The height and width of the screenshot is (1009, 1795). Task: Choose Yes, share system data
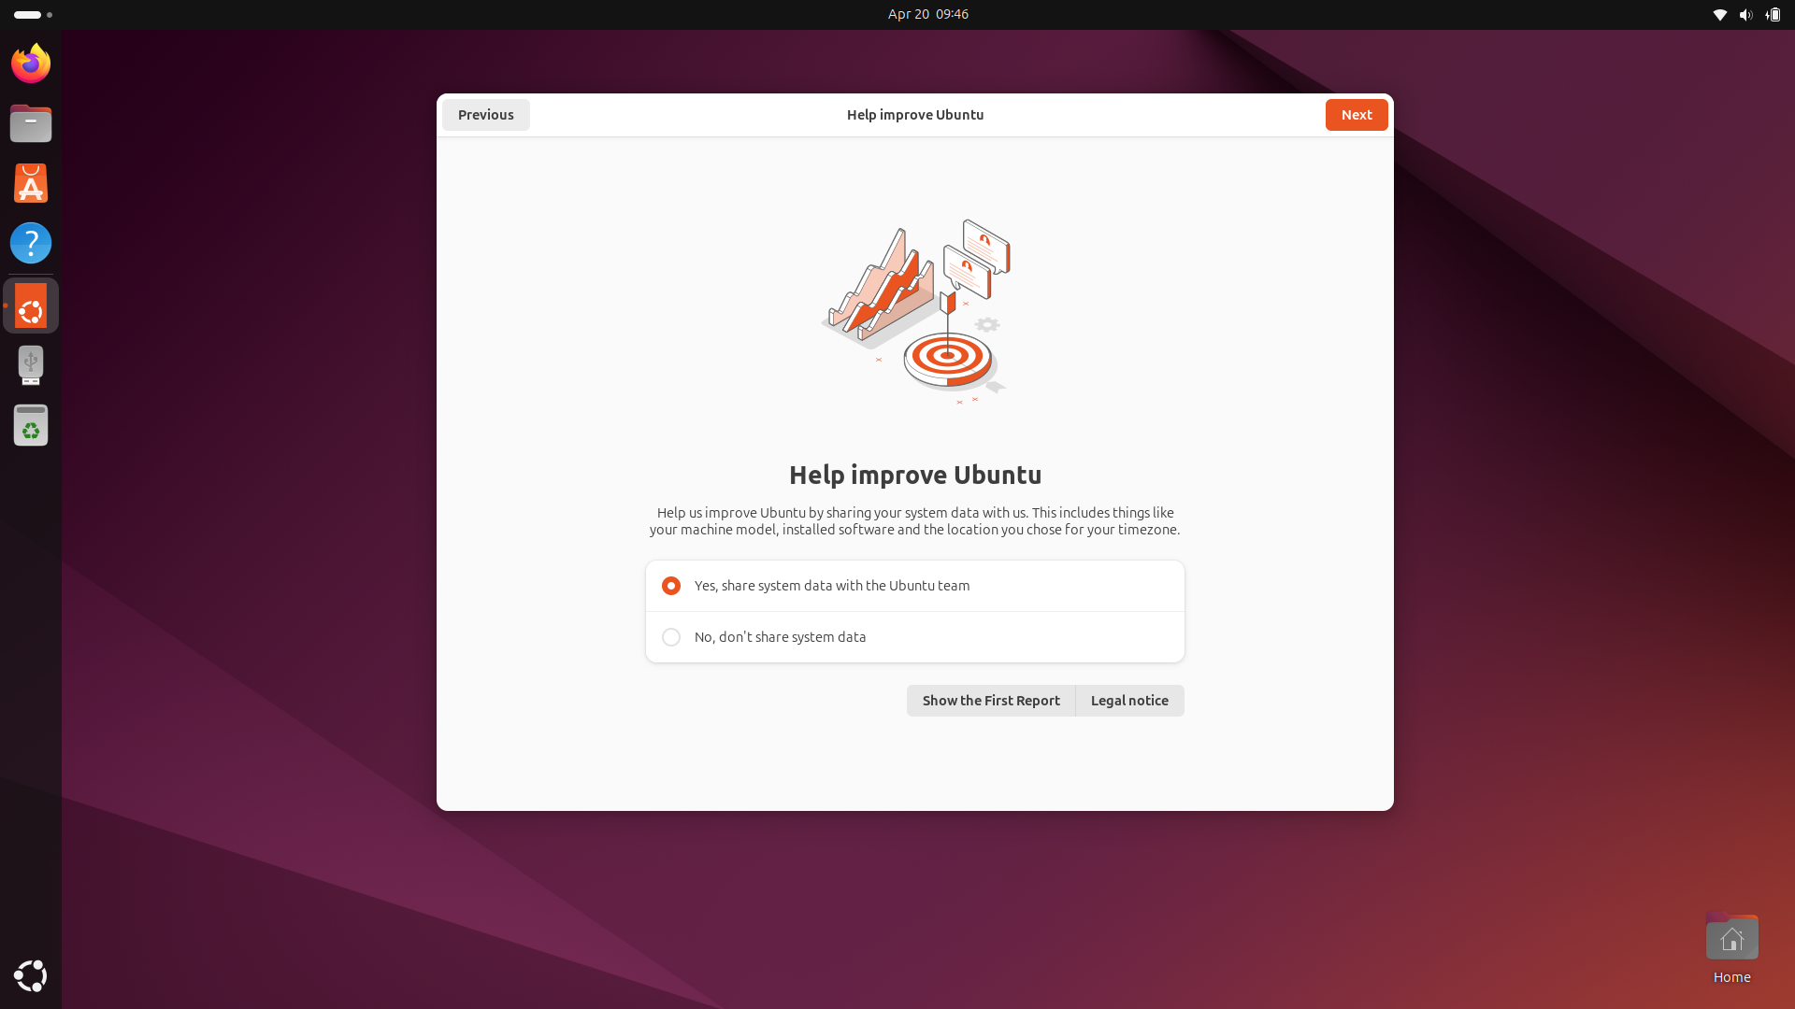pyautogui.click(x=914, y=586)
